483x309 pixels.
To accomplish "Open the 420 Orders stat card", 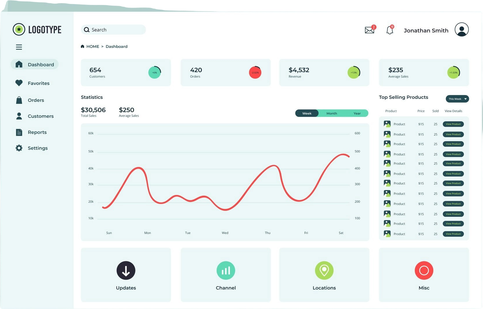I will [226, 72].
